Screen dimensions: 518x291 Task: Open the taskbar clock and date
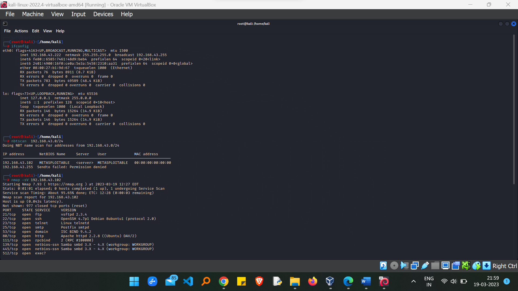point(486,281)
